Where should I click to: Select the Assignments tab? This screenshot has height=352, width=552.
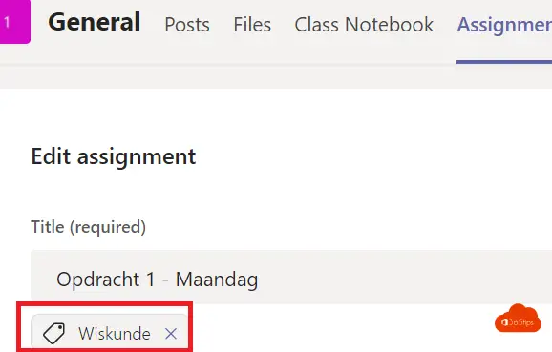[504, 25]
